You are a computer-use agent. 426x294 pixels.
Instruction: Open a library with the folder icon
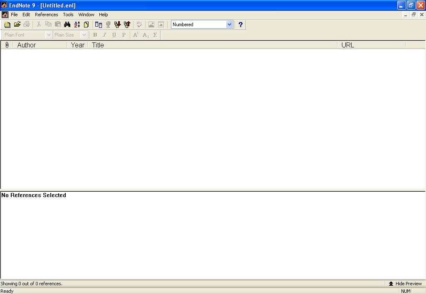(17, 25)
